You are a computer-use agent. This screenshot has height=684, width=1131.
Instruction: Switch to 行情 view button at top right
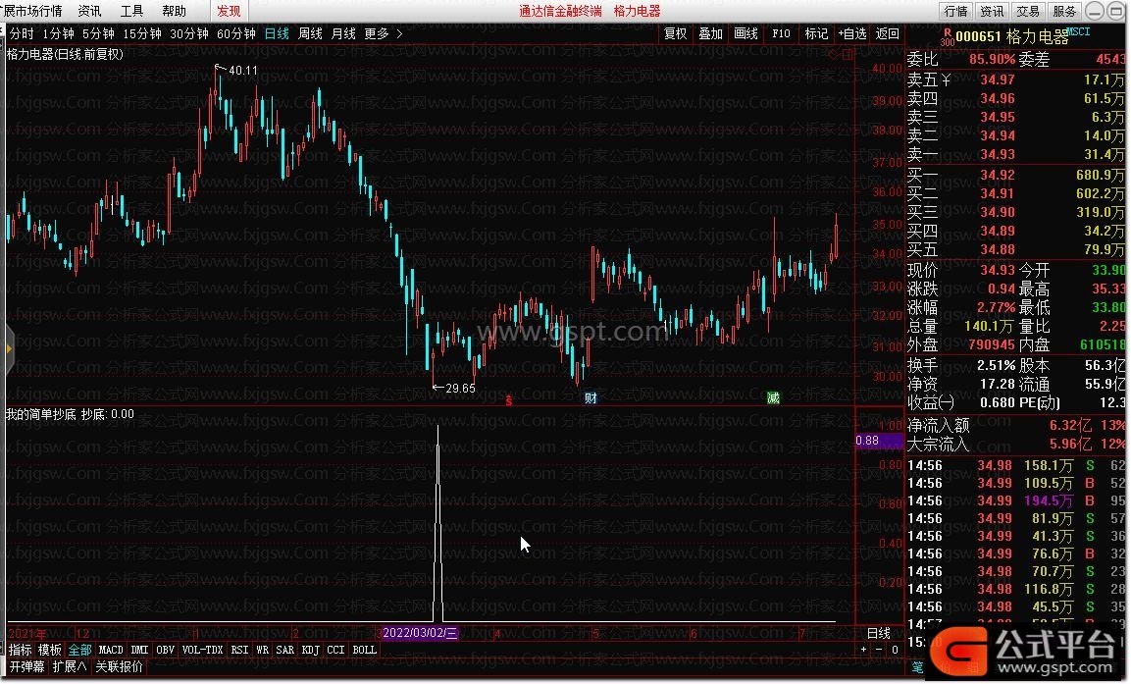[955, 11]
